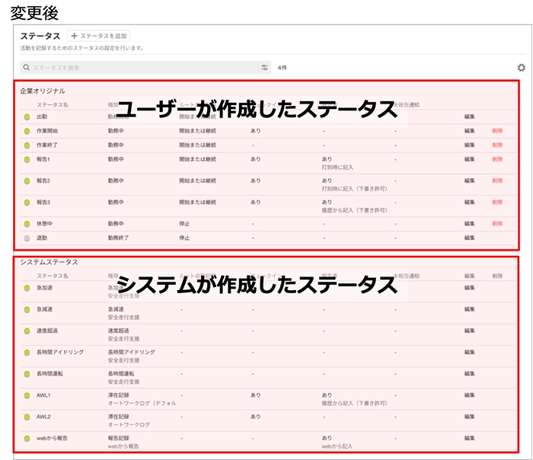Click 停止 in the 休憩中 row

click(x=184, y=224)
